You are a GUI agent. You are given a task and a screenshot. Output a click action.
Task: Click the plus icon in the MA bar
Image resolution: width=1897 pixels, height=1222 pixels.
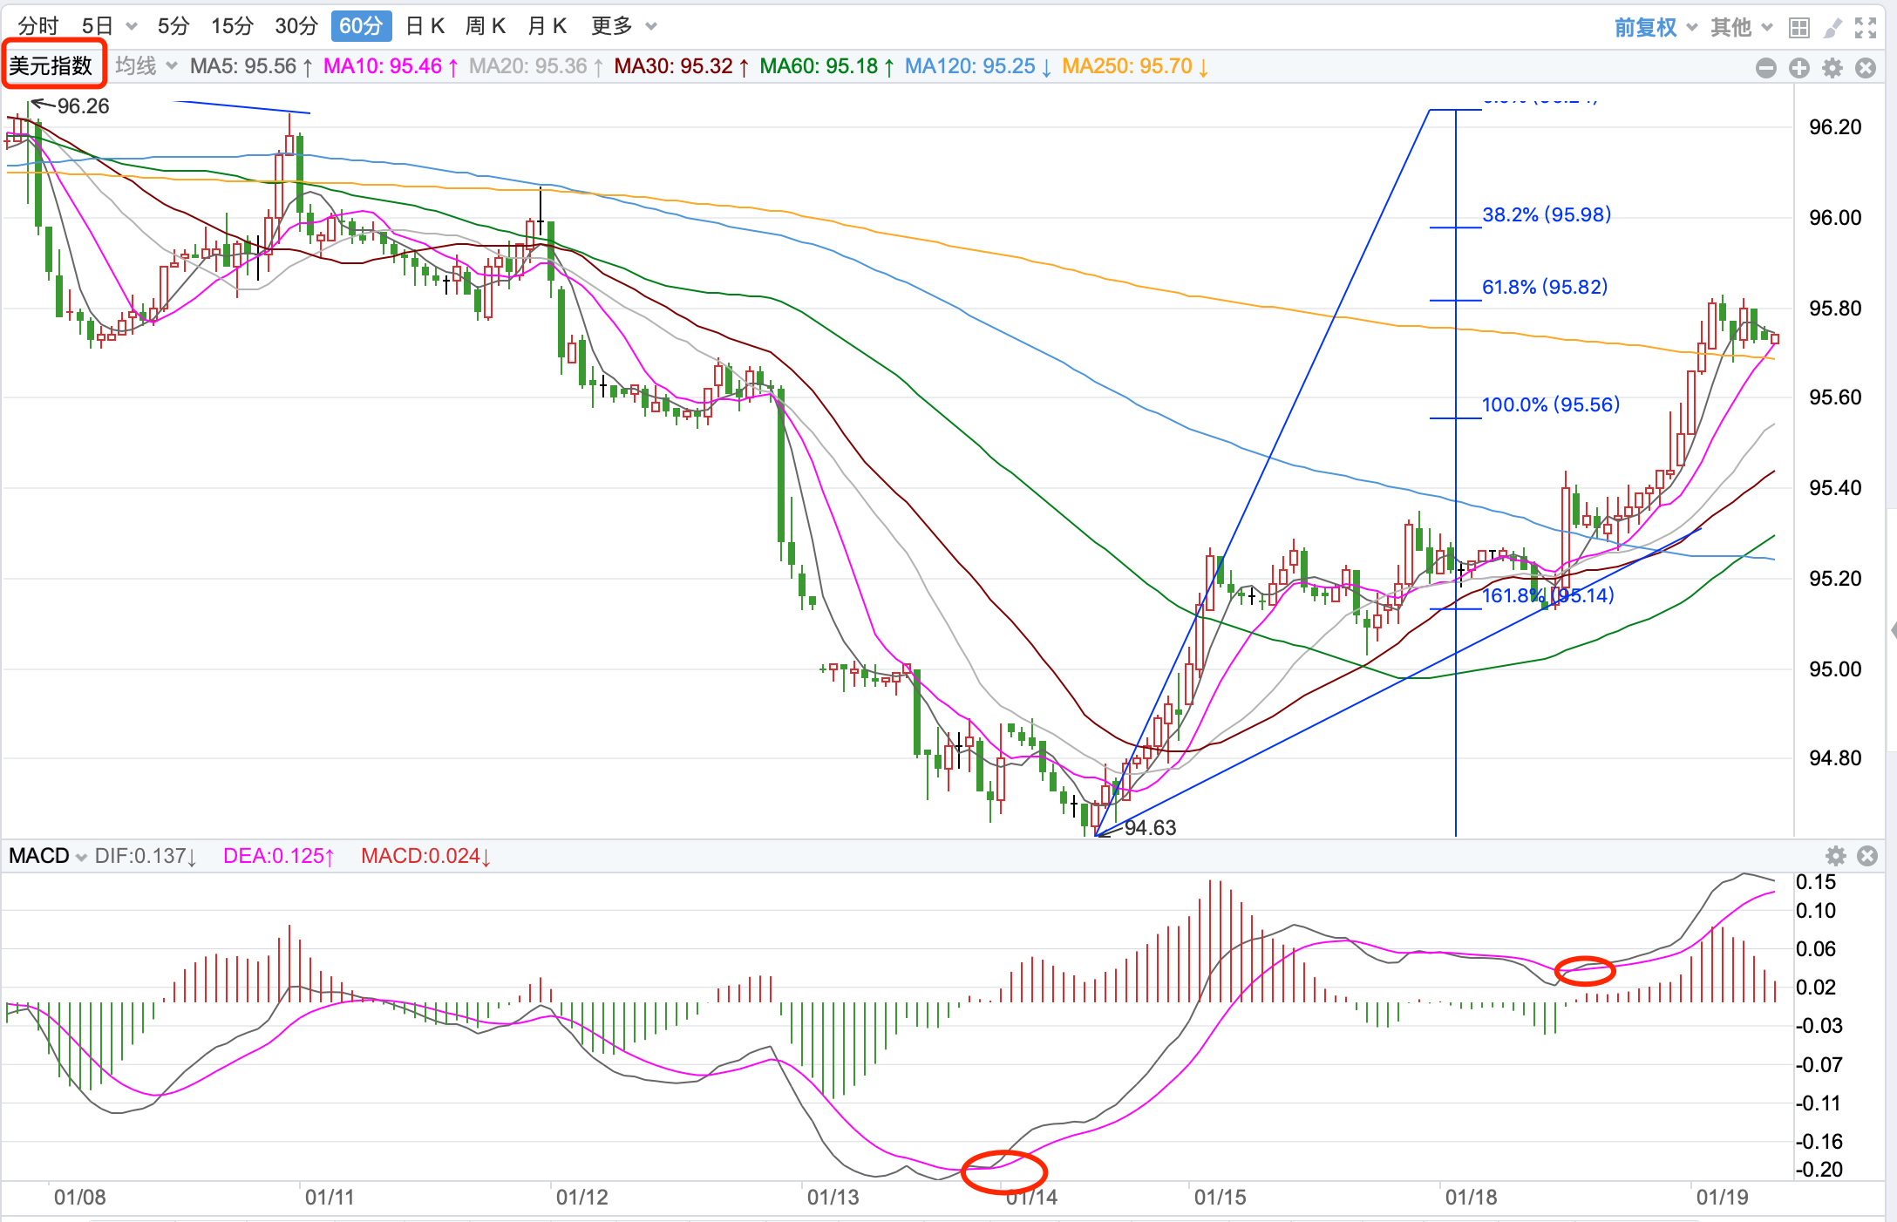(x=1799, y=68)
